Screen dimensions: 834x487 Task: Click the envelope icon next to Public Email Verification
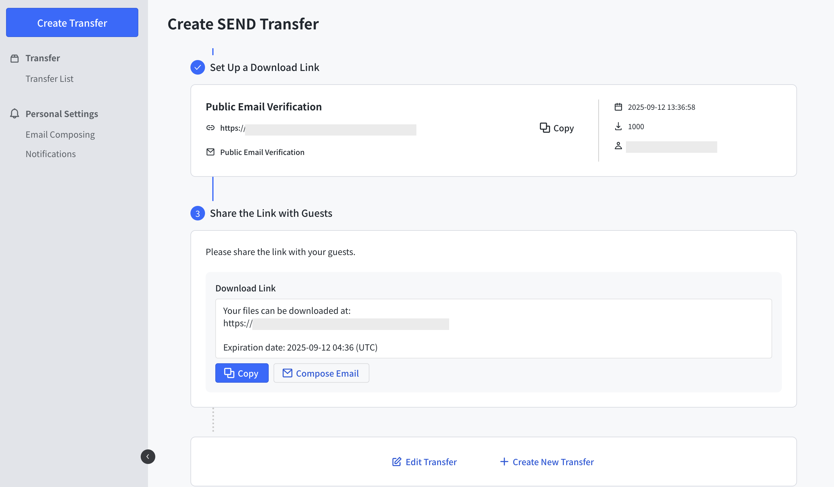(x=211, y=152)
